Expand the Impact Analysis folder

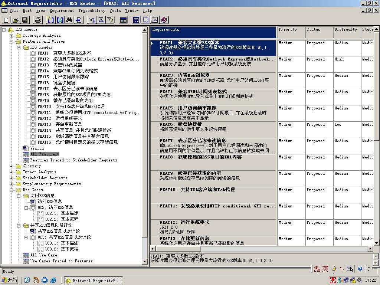tap(12, 172)
